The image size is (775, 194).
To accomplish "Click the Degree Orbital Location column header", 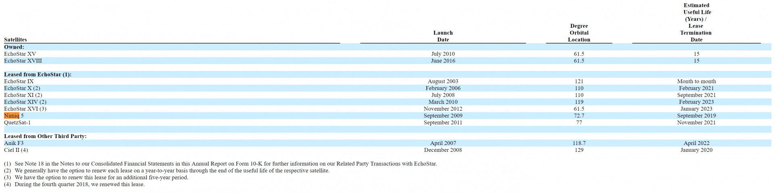I will click(579, 33).
